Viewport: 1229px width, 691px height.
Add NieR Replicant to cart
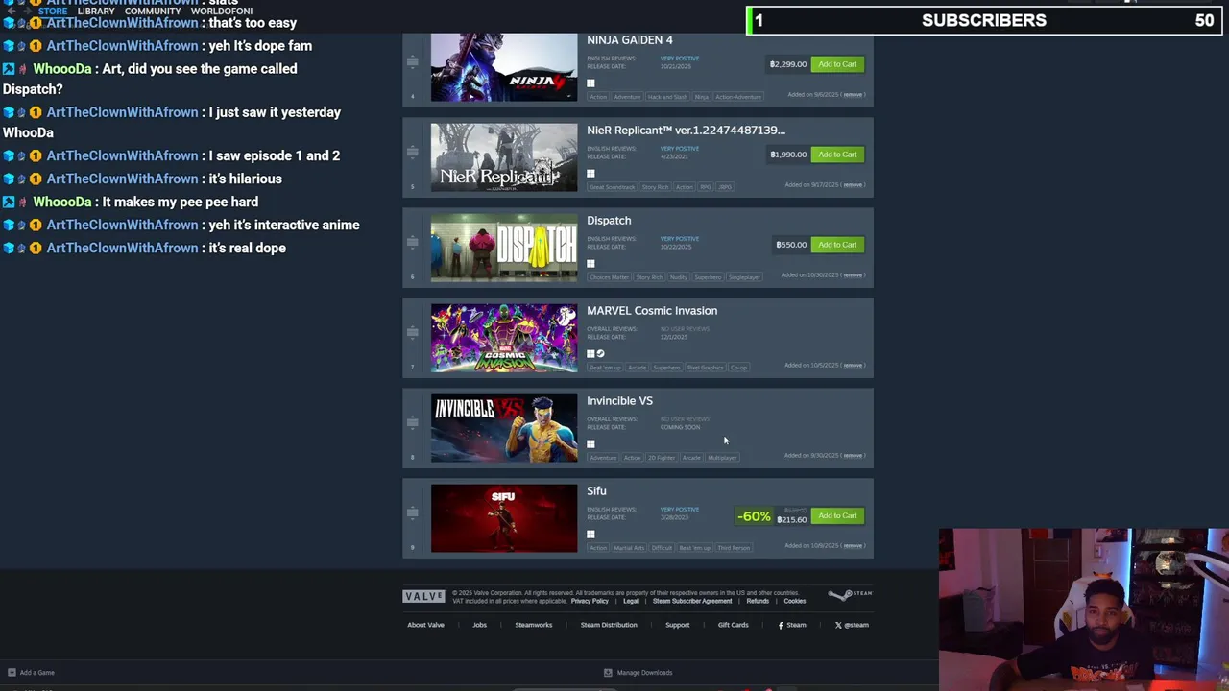837,155
